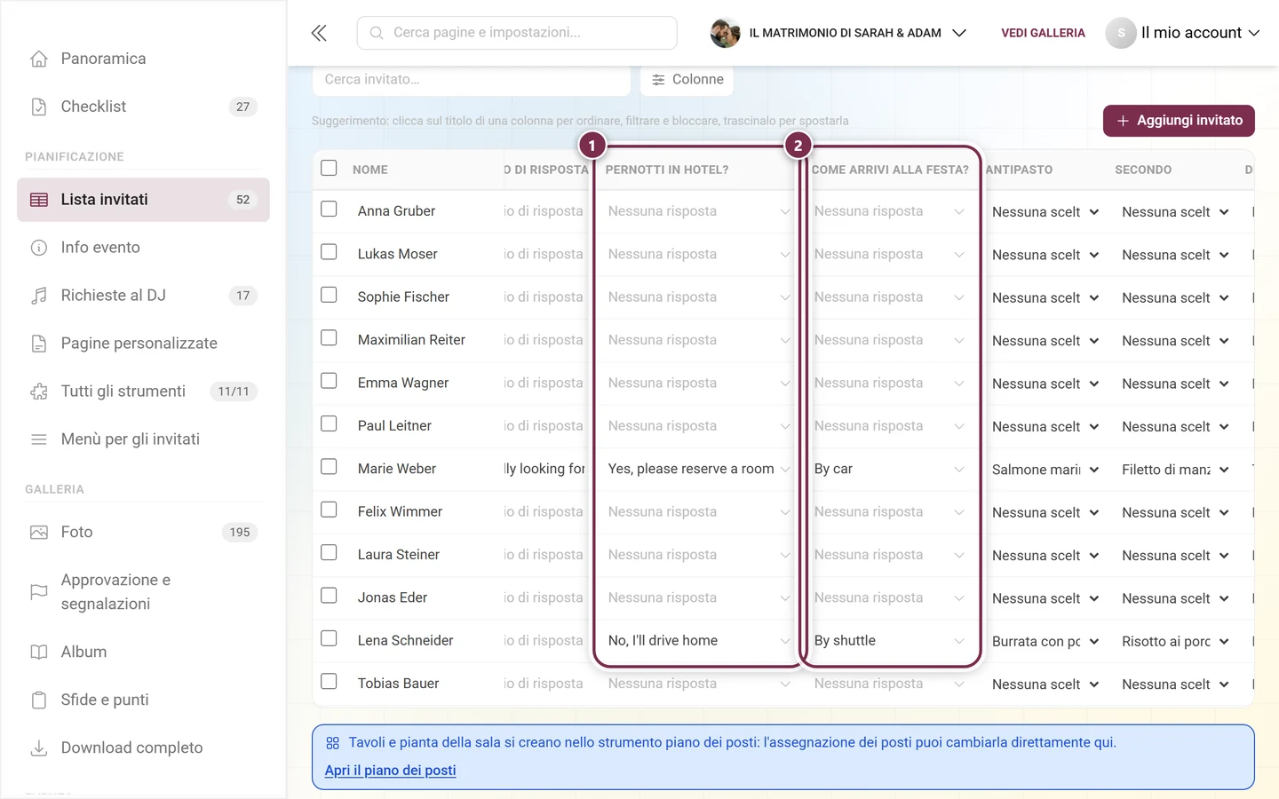Sort by the PERNOTTI IN HOTEL? column header
1279x799 pixels.
(667, 170)
